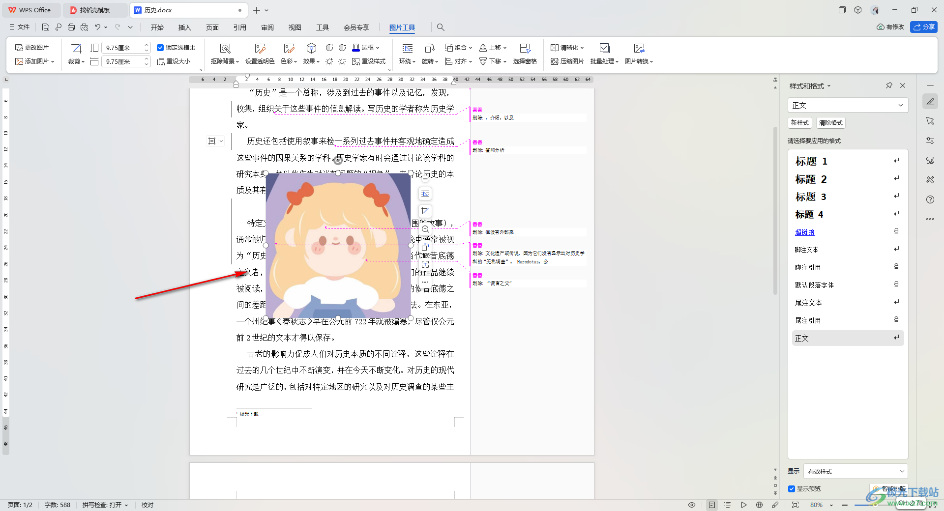Image resolution: width=944 pixels, height=511 pixels.
Task: Open the 效果 effects dropdown
Action: click(311, 54)
